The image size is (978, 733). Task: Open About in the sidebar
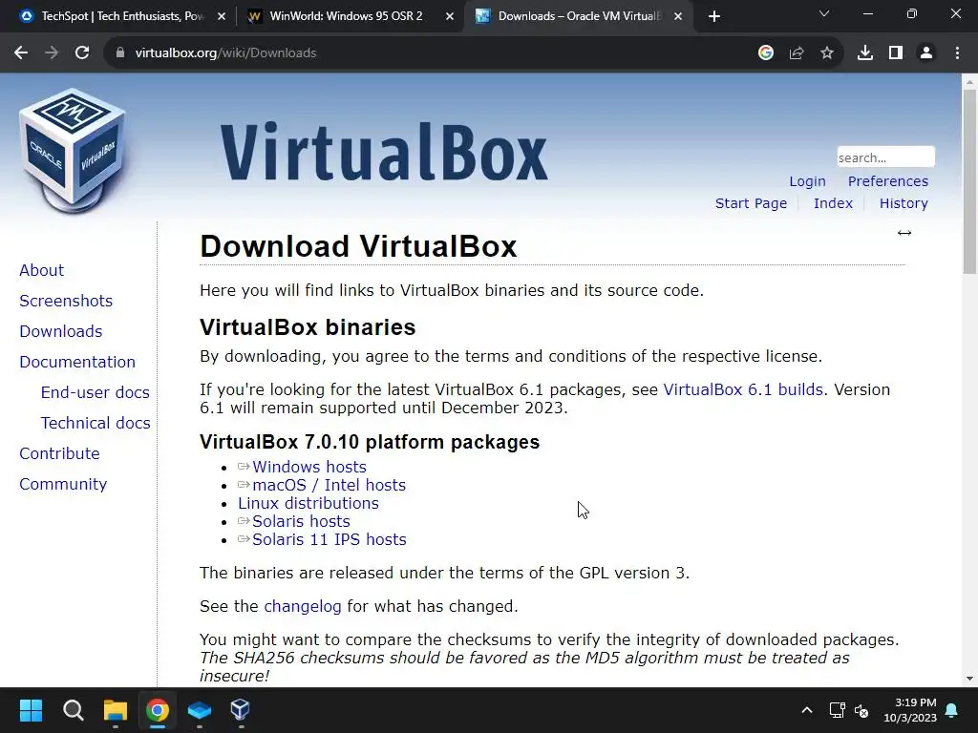(x=42, y=270)
